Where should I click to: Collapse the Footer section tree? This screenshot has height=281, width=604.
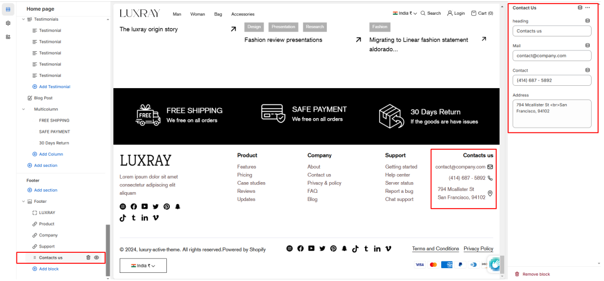tap(23, 201)
